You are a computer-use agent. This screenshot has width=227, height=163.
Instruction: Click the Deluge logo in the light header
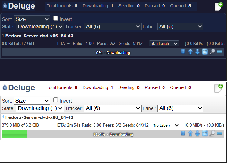(x=19, y=88)
